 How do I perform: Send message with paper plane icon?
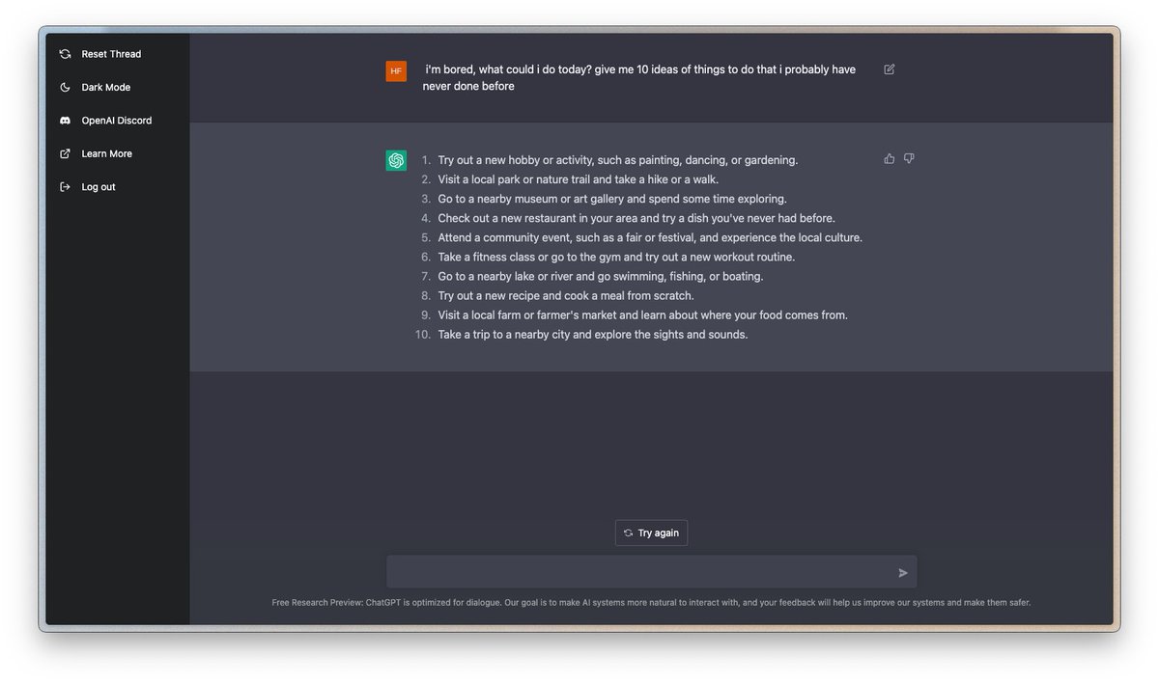(x=903, y=573)
